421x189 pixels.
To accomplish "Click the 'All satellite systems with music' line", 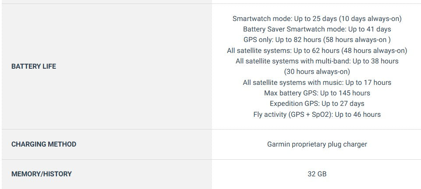I will (317, 83).
